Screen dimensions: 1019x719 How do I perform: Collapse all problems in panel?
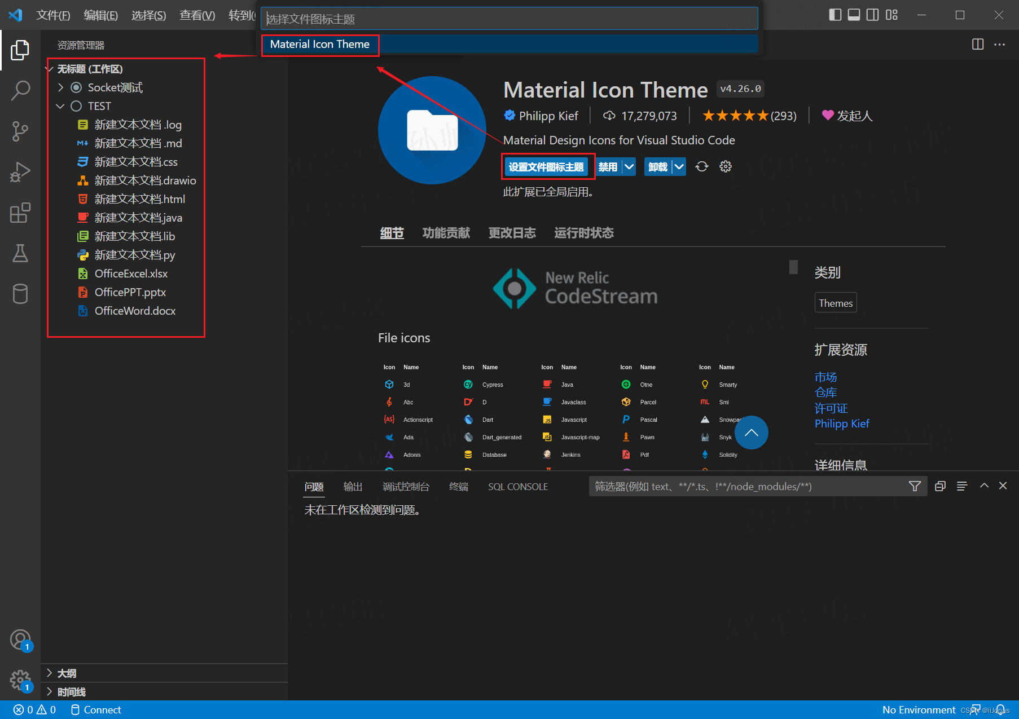tap(940, 486)
